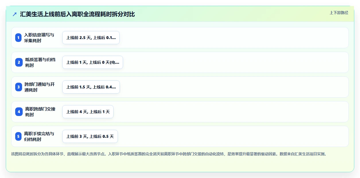The height and width of the screenshot is (178, 360).
Task: Select the 跨部门通知与开通耗时 label
Action: coord(40,87)
